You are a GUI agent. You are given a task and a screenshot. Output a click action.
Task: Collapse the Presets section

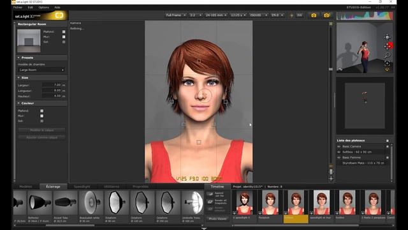coord(18,57)
